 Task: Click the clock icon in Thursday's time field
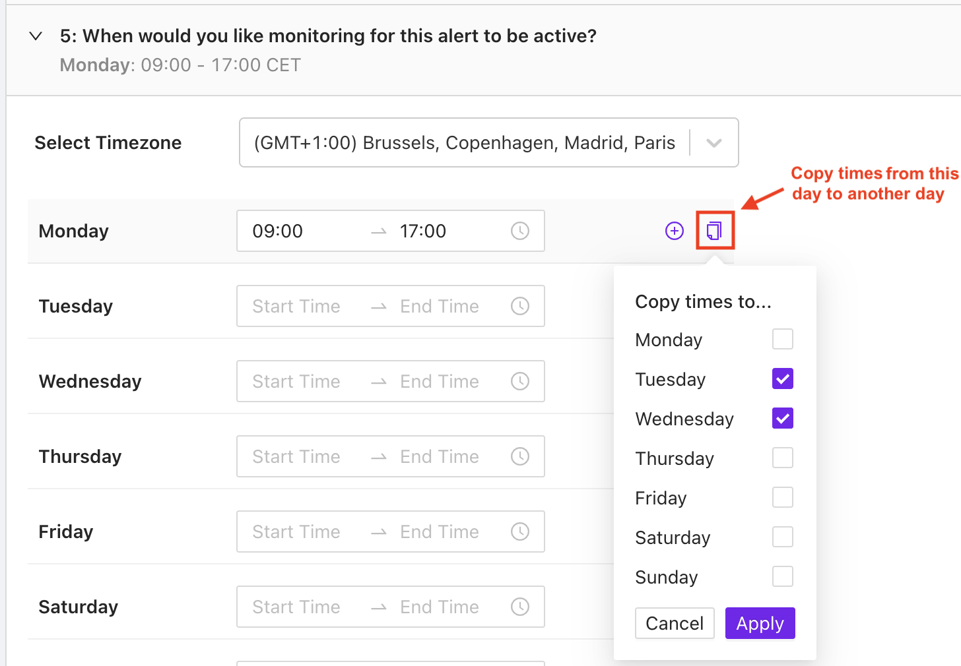pyautogui.click(x=520, y=456)
